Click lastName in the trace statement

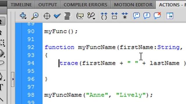165,63
